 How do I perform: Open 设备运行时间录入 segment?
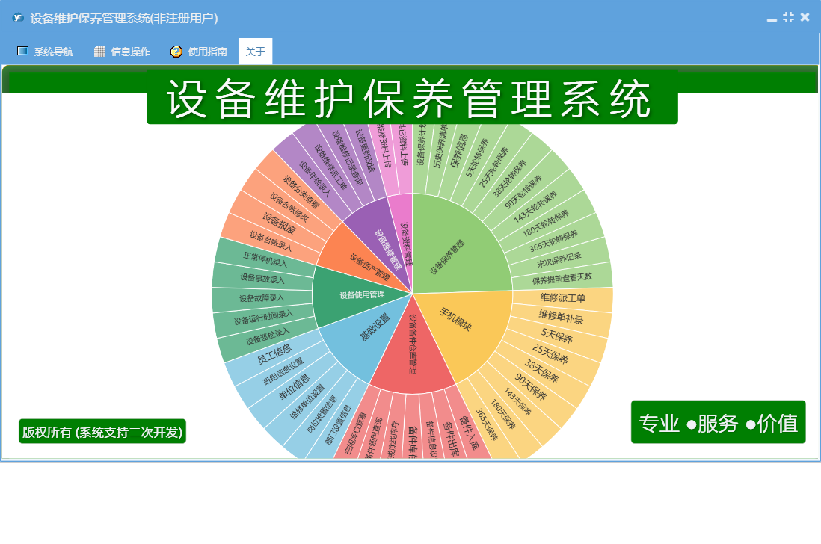(x=263, y=318)
